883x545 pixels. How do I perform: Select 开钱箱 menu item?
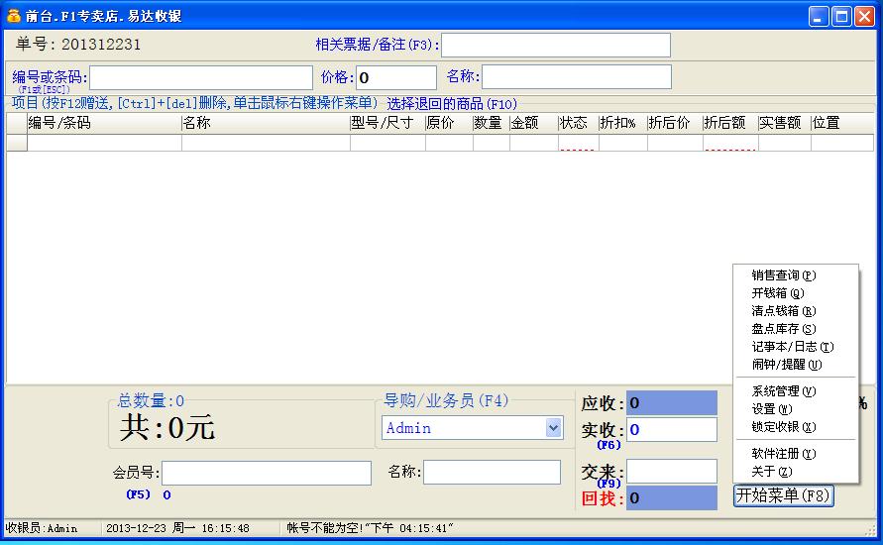click(x=778, y=293)
